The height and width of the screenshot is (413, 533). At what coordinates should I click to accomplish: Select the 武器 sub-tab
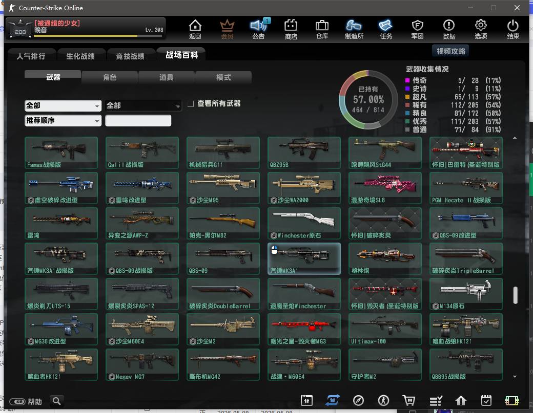53,77
